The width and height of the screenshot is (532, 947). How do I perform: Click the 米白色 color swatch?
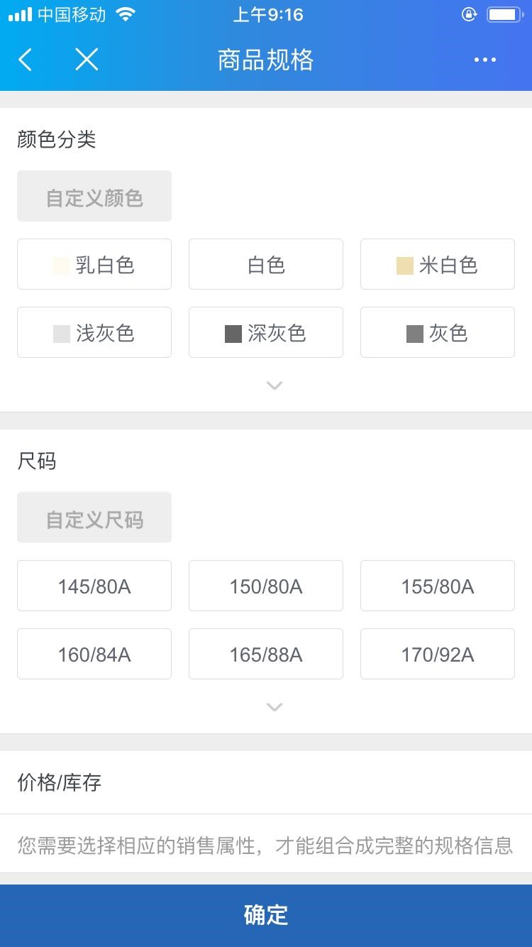point(405,266)
